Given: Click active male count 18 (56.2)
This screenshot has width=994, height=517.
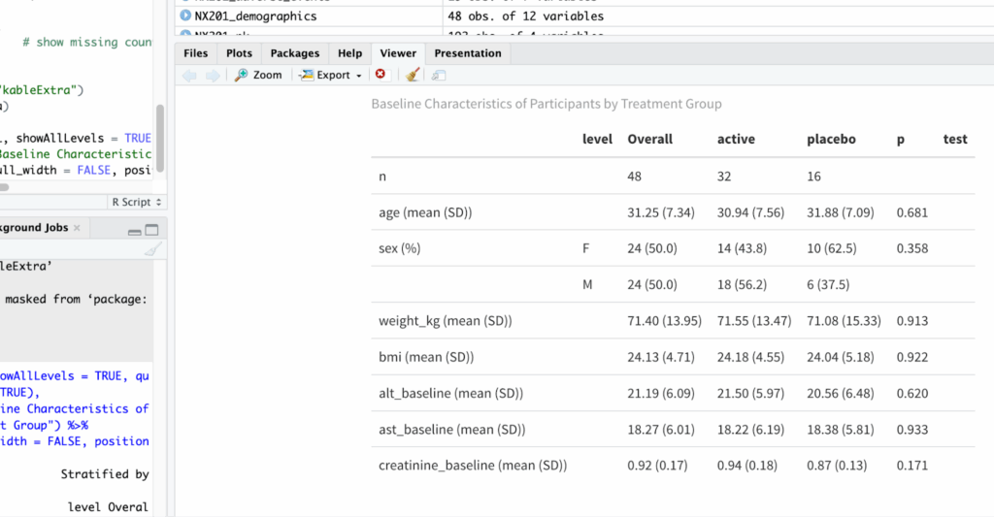Looking at the screenshot, I should click(x=742, y=285).
